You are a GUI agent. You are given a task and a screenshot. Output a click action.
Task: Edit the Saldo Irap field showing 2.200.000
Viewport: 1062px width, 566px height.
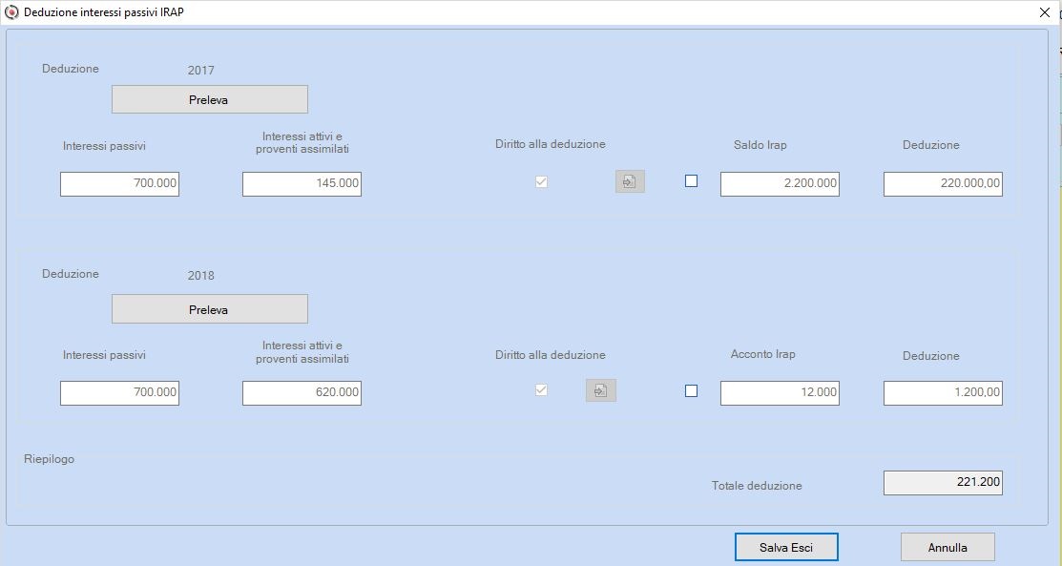[781, 183]
